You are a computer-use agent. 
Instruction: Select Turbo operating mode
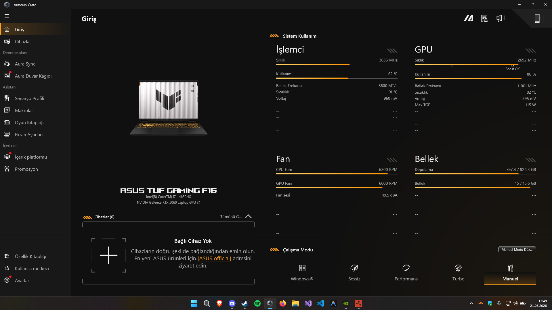click(458, 273)
